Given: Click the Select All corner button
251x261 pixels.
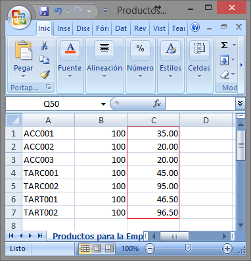Looking at the screenshot, I should click(x=14, y=120).
